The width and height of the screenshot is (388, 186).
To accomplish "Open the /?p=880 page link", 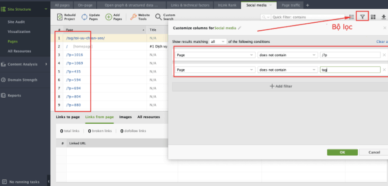I will (74, 105).
